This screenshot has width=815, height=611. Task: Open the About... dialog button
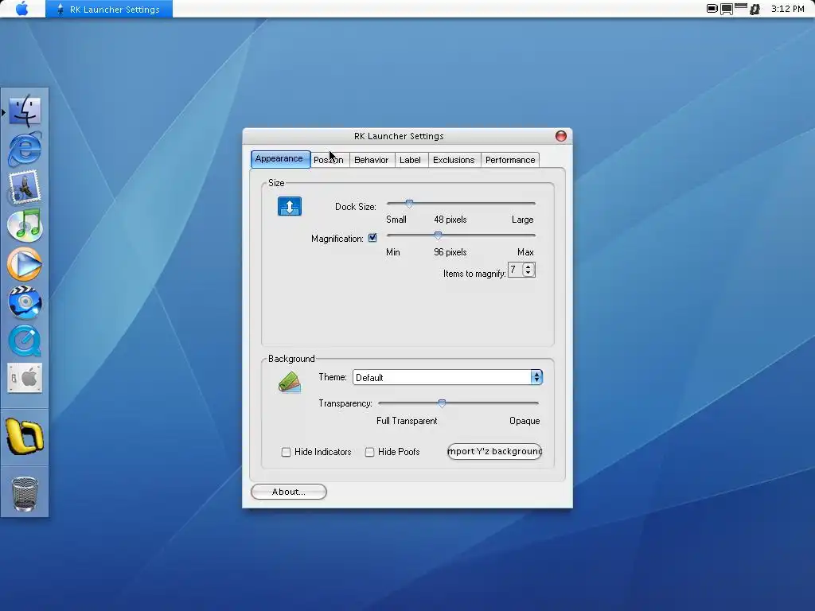(288, 492)
